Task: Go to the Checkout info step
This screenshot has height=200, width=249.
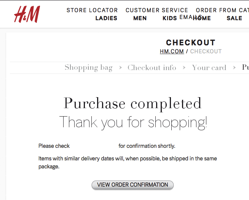Action: pos(152,68)
